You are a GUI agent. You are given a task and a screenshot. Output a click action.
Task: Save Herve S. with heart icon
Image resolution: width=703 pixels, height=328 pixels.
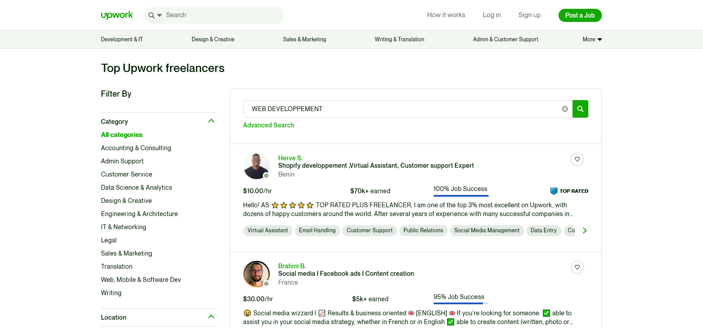(x=577, y=159)
